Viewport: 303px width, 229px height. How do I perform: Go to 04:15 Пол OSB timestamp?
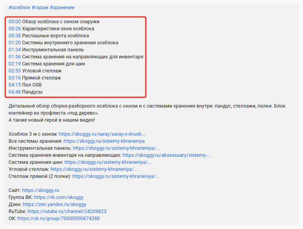(15, 85)
